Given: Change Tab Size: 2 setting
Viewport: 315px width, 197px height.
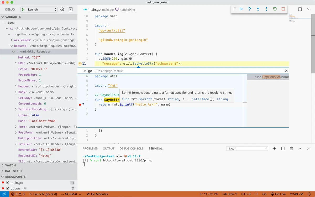Looking at the screenshot, I should click(229, 194).
